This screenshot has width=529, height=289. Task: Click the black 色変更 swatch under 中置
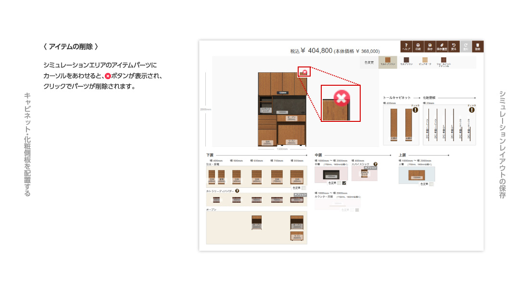344,183
